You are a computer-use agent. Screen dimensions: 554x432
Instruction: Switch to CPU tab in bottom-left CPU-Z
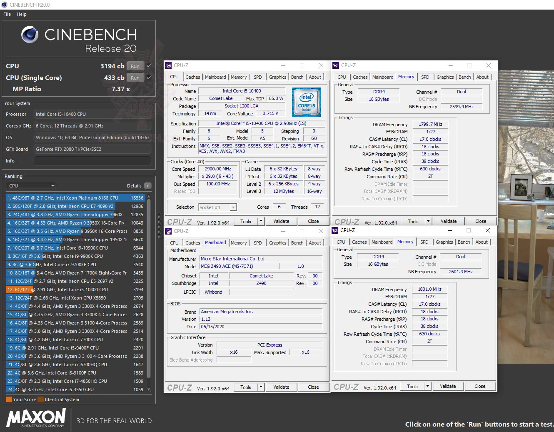(x=175, y=243)
